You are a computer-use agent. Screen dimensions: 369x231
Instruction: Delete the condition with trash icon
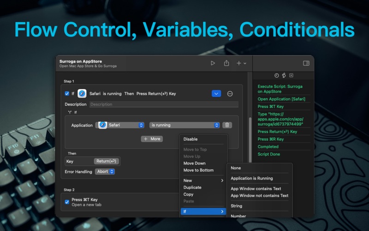(227, 125)
